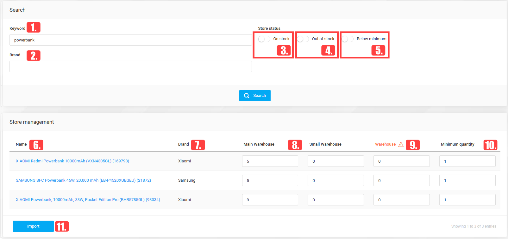The width and height of the screenshot is (508, 239).
Task: Click the Main Warehouse column header
Action: tap(259, 144)
